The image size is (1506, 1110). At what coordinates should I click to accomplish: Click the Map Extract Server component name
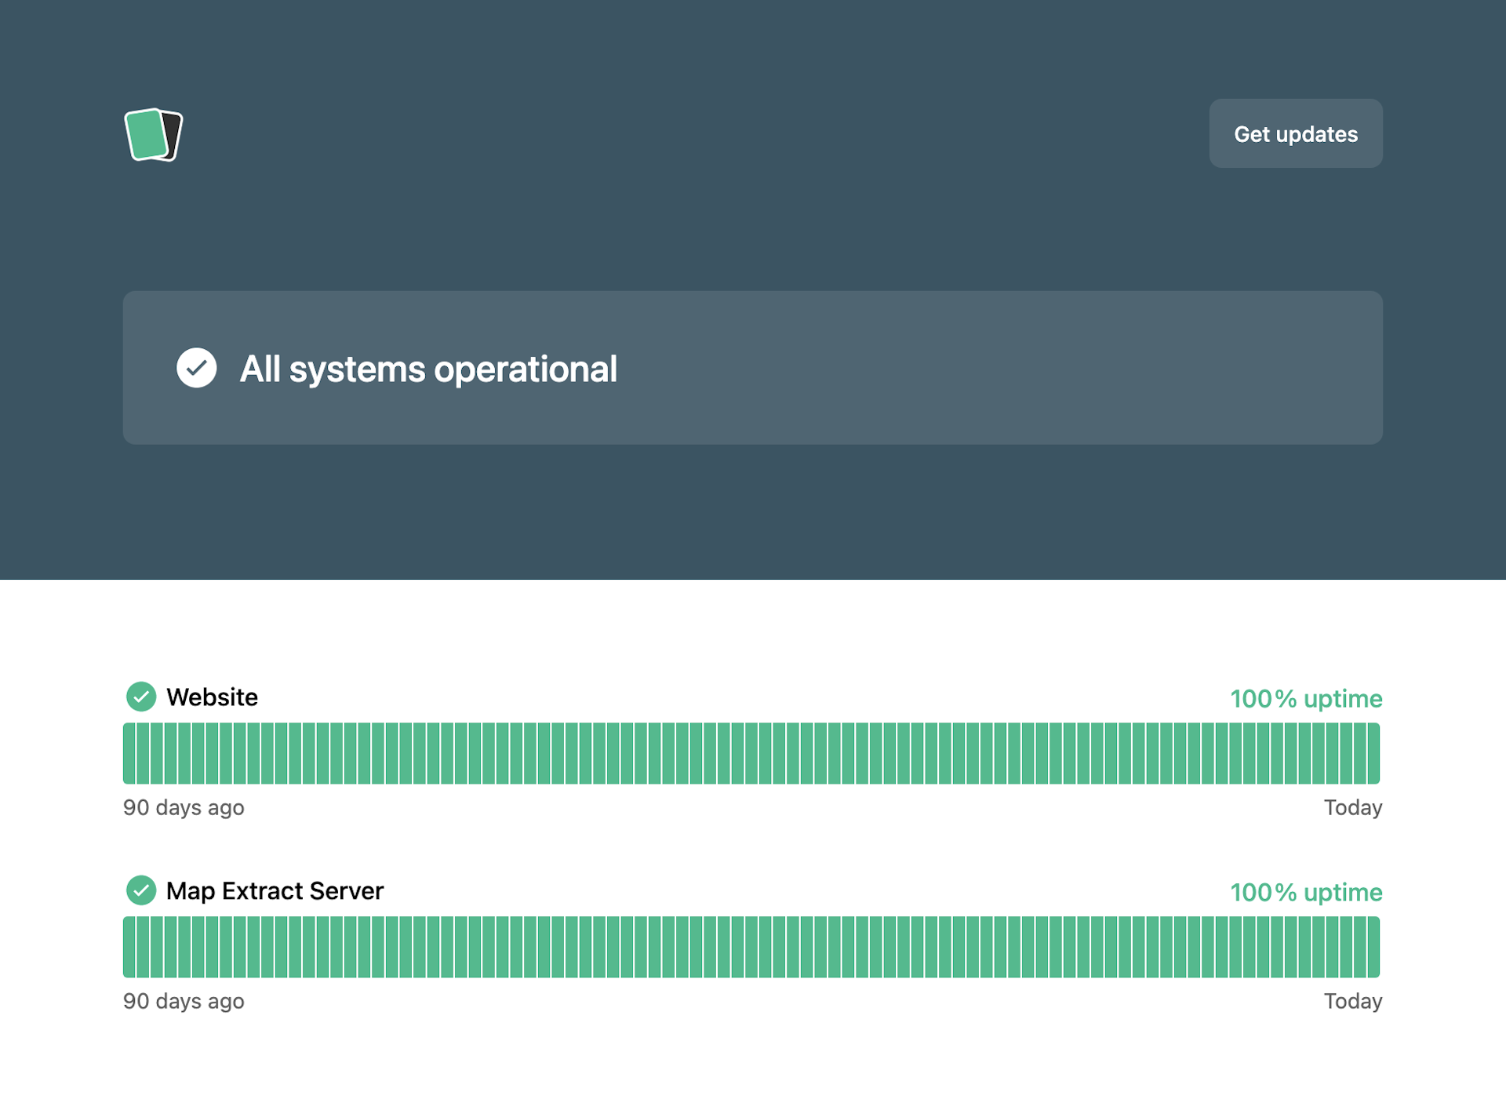[x=275, y=891]
